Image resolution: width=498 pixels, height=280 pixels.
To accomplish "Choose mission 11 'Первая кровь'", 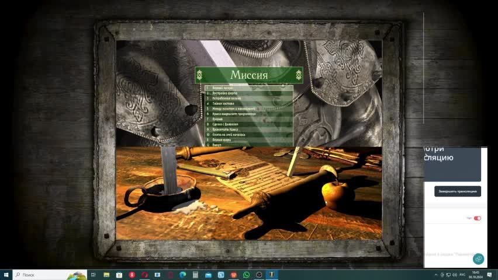I will [249, 139].
